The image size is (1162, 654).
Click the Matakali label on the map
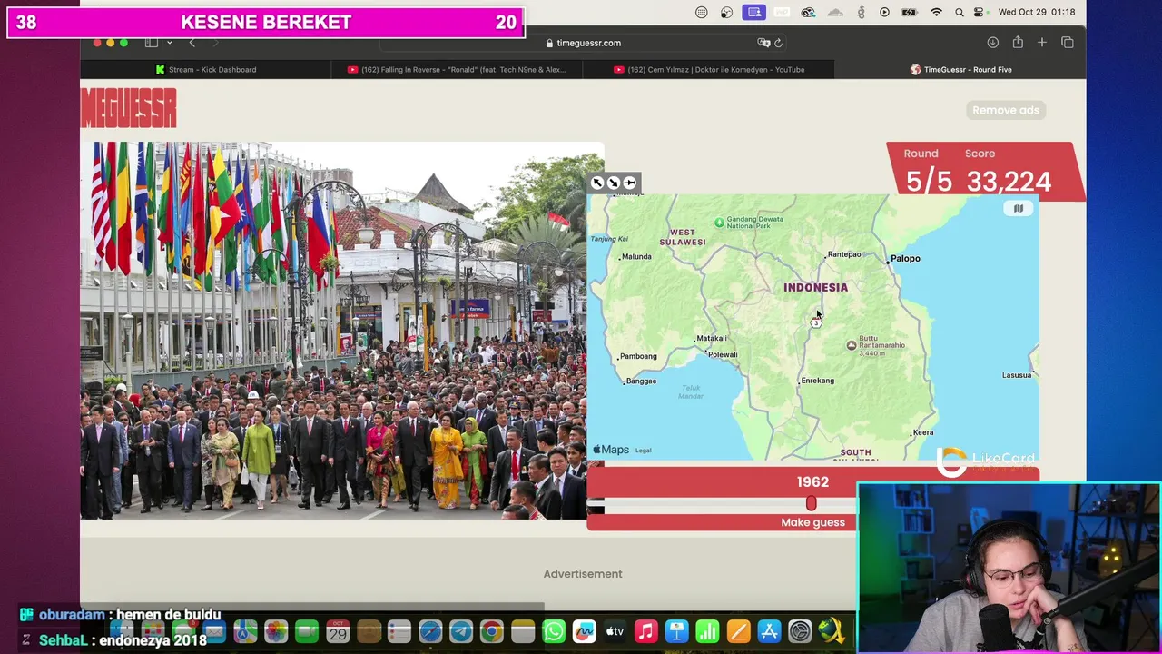pos(711,339)
